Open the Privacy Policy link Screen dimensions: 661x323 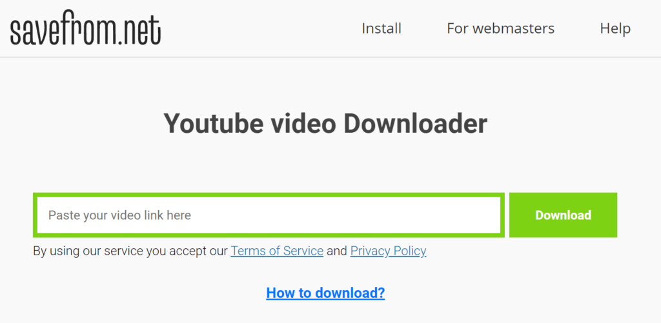(388, 251)
